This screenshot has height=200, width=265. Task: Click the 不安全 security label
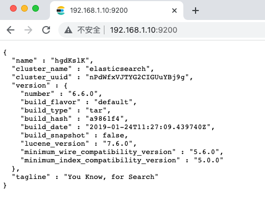[x=89, y=30]
